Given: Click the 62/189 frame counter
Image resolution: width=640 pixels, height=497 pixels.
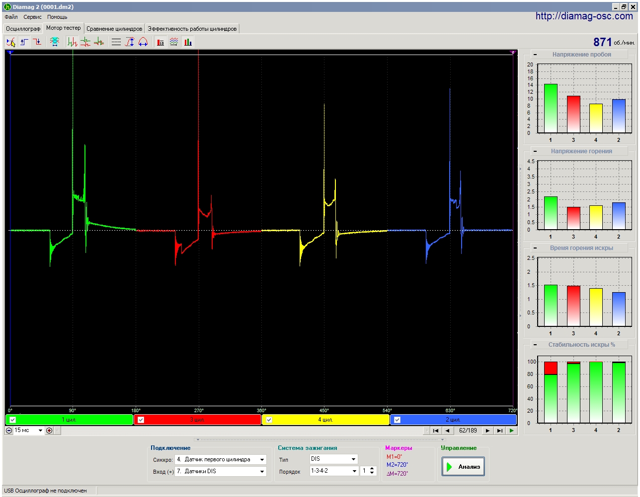Looking at the screenshot, I should click(468, 431).
